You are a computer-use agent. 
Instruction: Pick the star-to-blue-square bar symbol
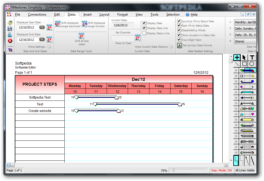[247, 81]
